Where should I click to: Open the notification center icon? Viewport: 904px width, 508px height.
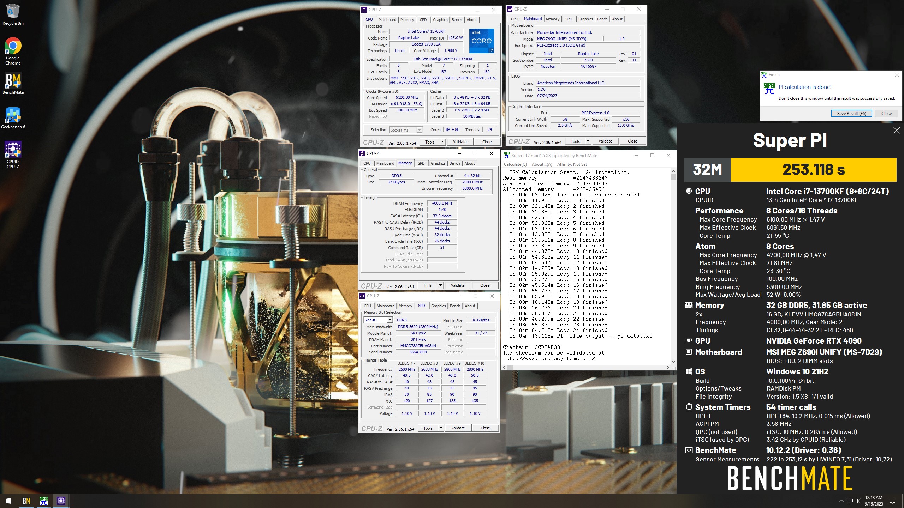point(892,501)
